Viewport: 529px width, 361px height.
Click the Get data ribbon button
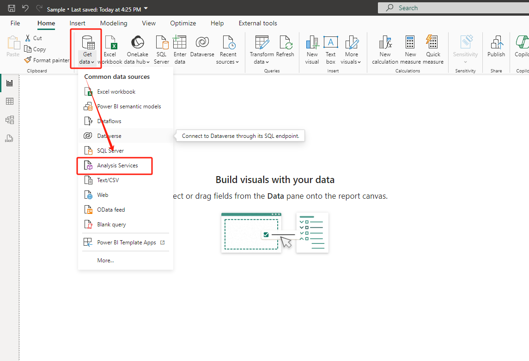tap(87, 50)
